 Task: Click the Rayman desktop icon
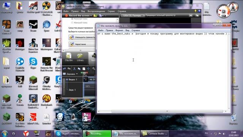click(87, 119)
